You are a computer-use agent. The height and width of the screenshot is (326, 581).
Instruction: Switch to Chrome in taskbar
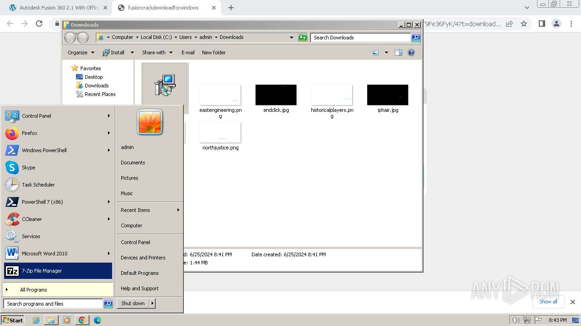pos(82,320)
